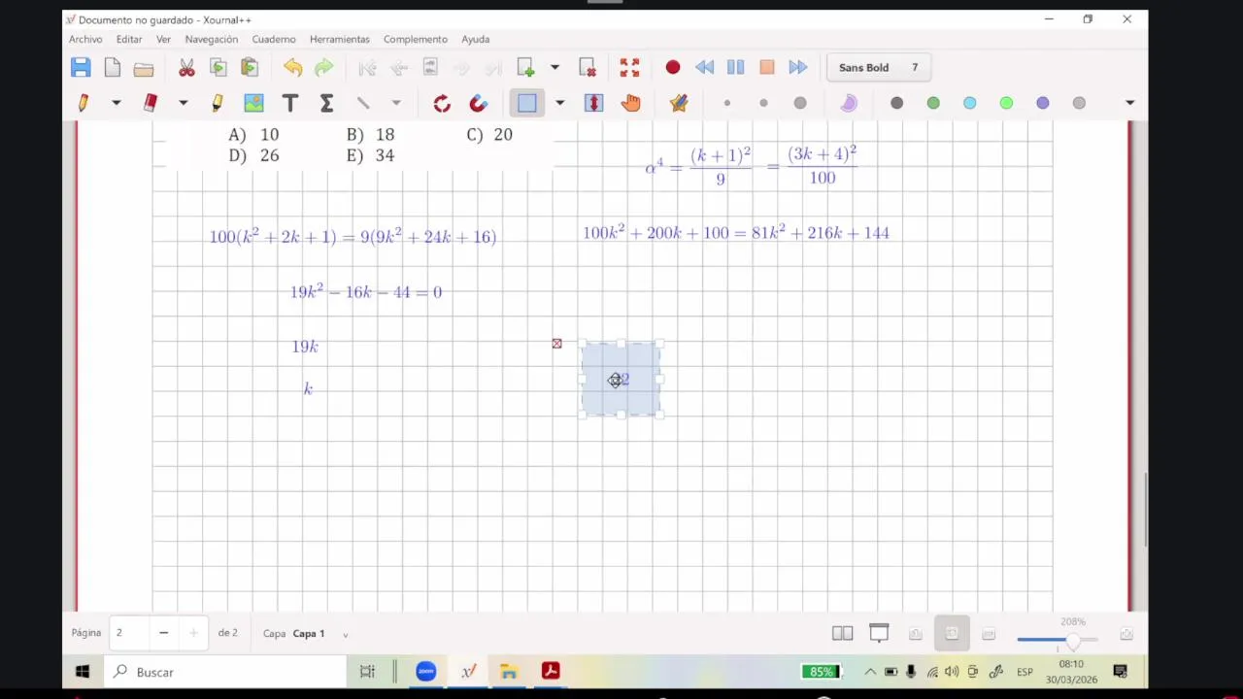
Task: Toggle presentation mode icon
Action: click(879, 634)
